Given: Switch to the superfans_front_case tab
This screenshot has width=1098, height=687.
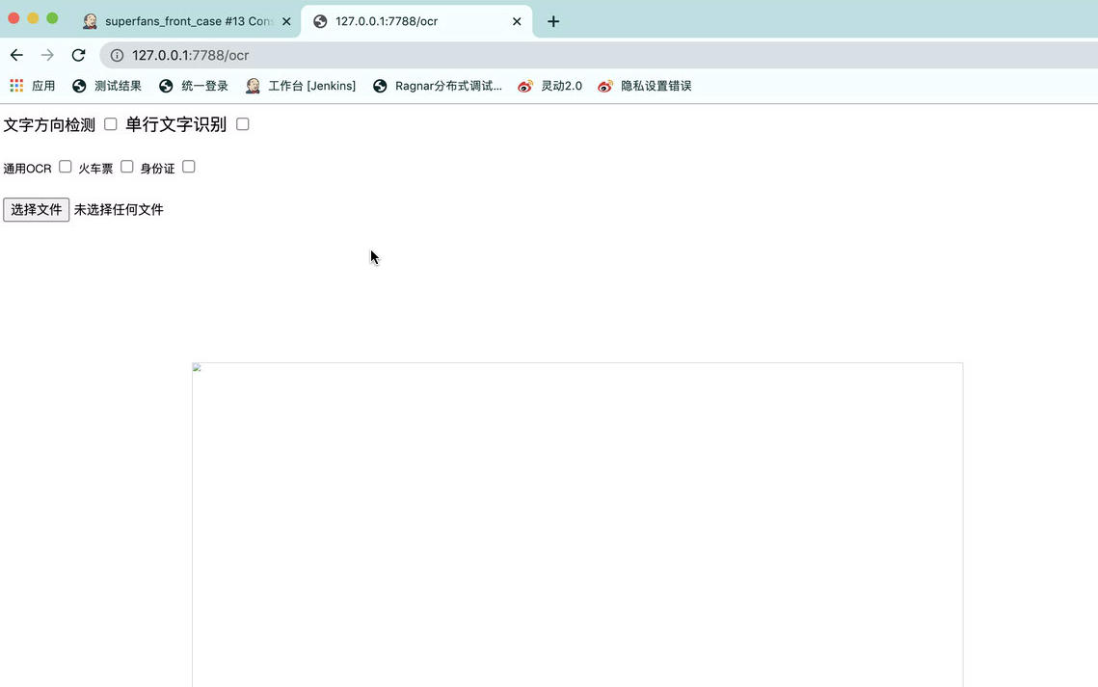Looking at the screenshot, I should pos(183,20).
